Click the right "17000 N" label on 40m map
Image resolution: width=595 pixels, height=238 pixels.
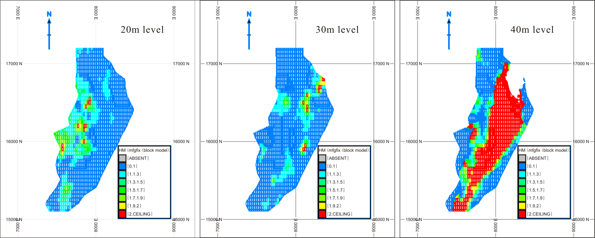(x=581, y=64)
